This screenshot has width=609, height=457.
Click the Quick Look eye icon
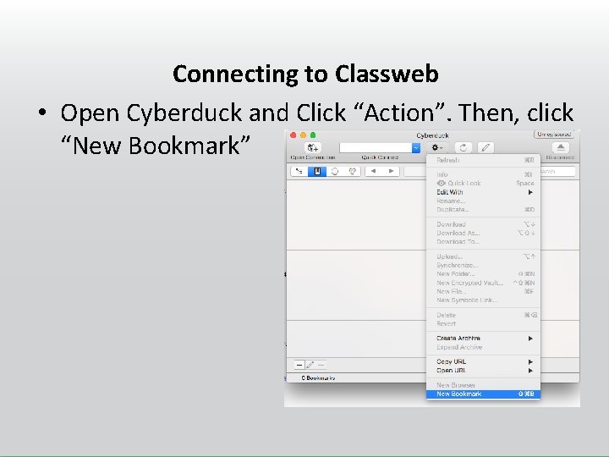[x=442, y=183]
